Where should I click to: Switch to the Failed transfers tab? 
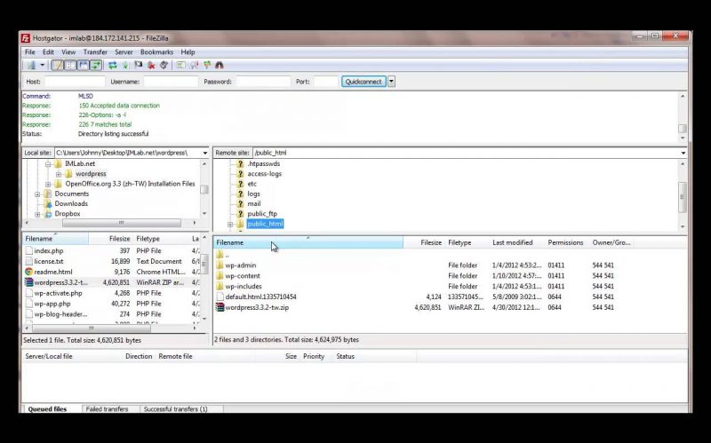tap(107, 409)
